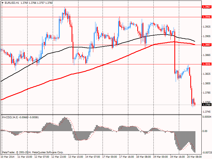Click the 1.3865 price axis label
The image size is (212, 159).
pos(207,55)
